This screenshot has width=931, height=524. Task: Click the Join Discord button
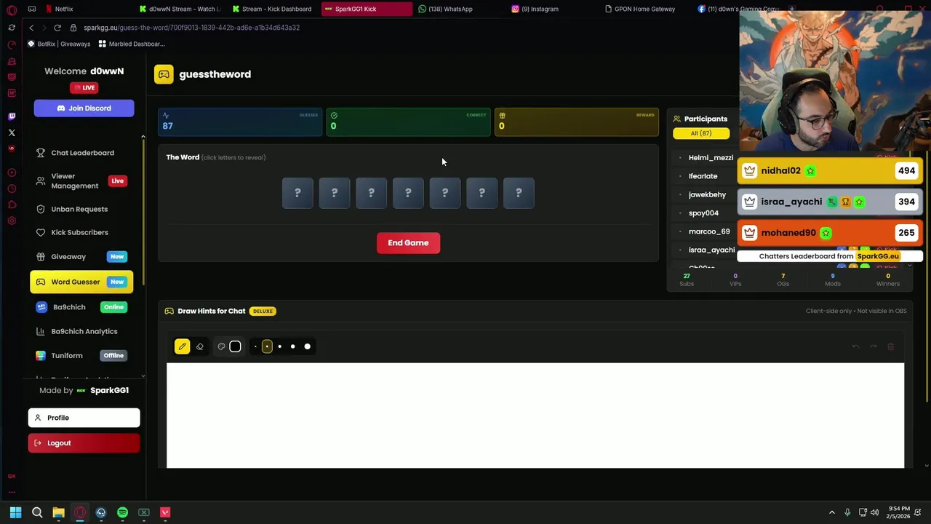point(84,108)
